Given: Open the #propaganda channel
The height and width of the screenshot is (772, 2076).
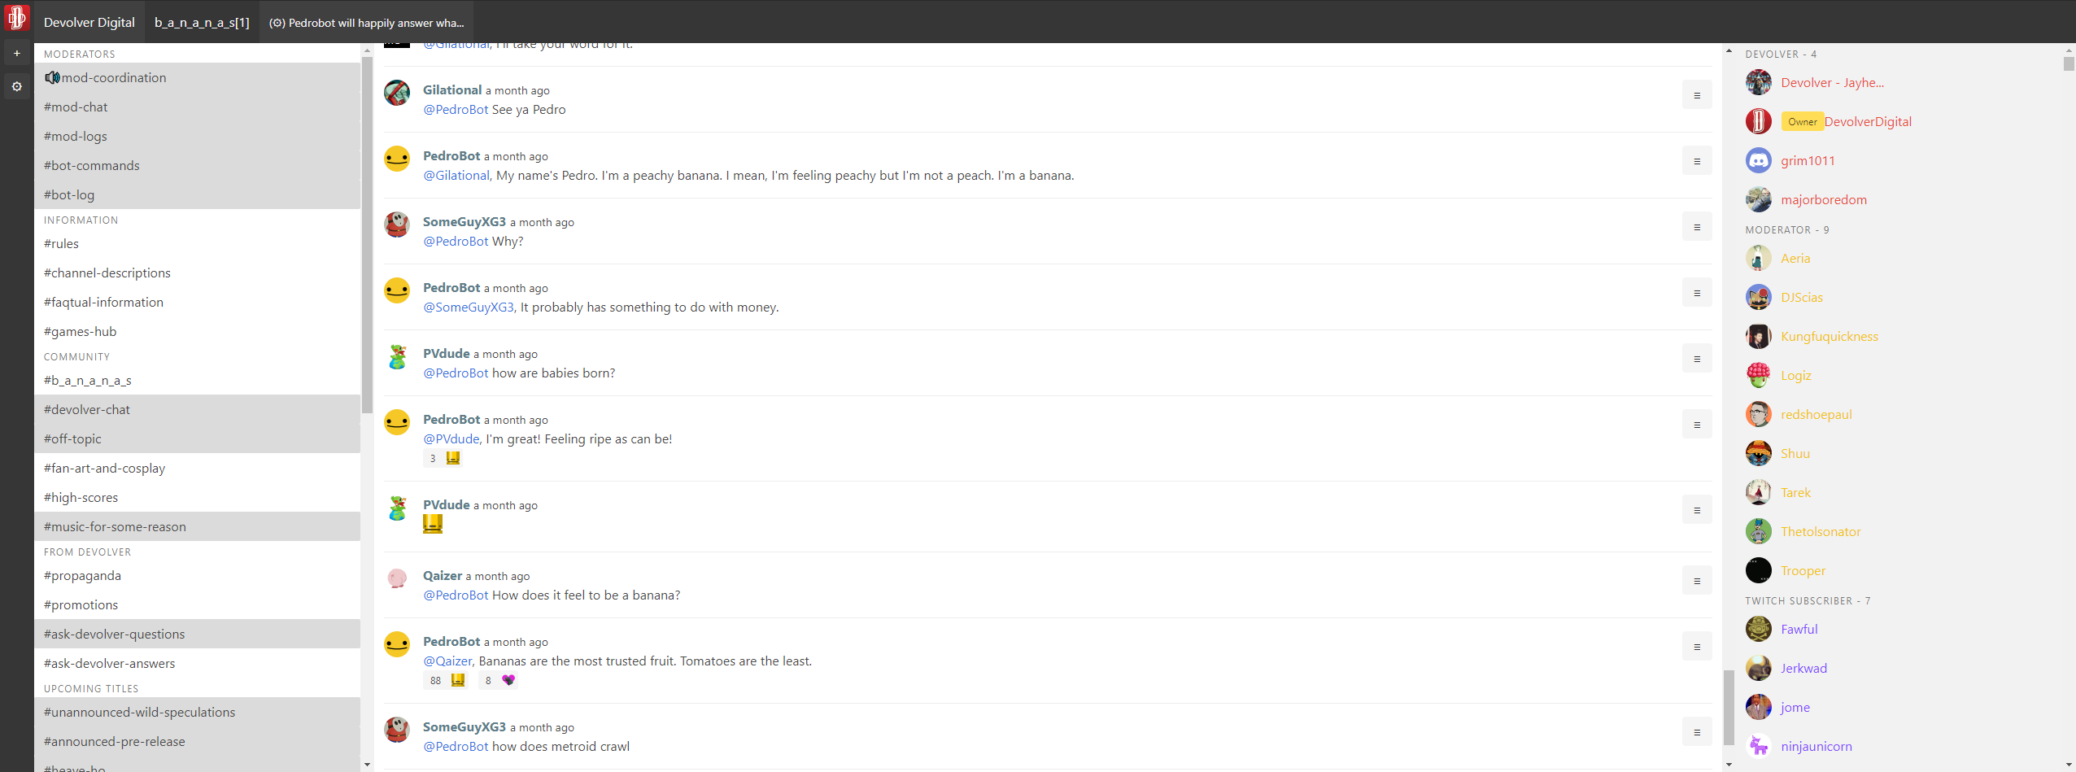Looking at the screenshot, I should 197,575.
